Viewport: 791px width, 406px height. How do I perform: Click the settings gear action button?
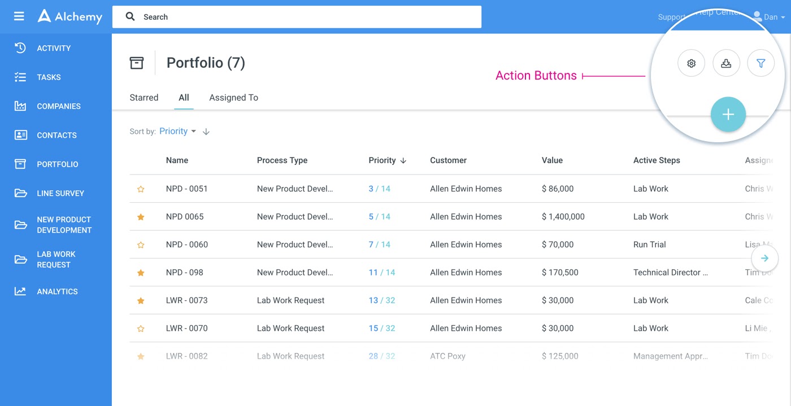691,63
